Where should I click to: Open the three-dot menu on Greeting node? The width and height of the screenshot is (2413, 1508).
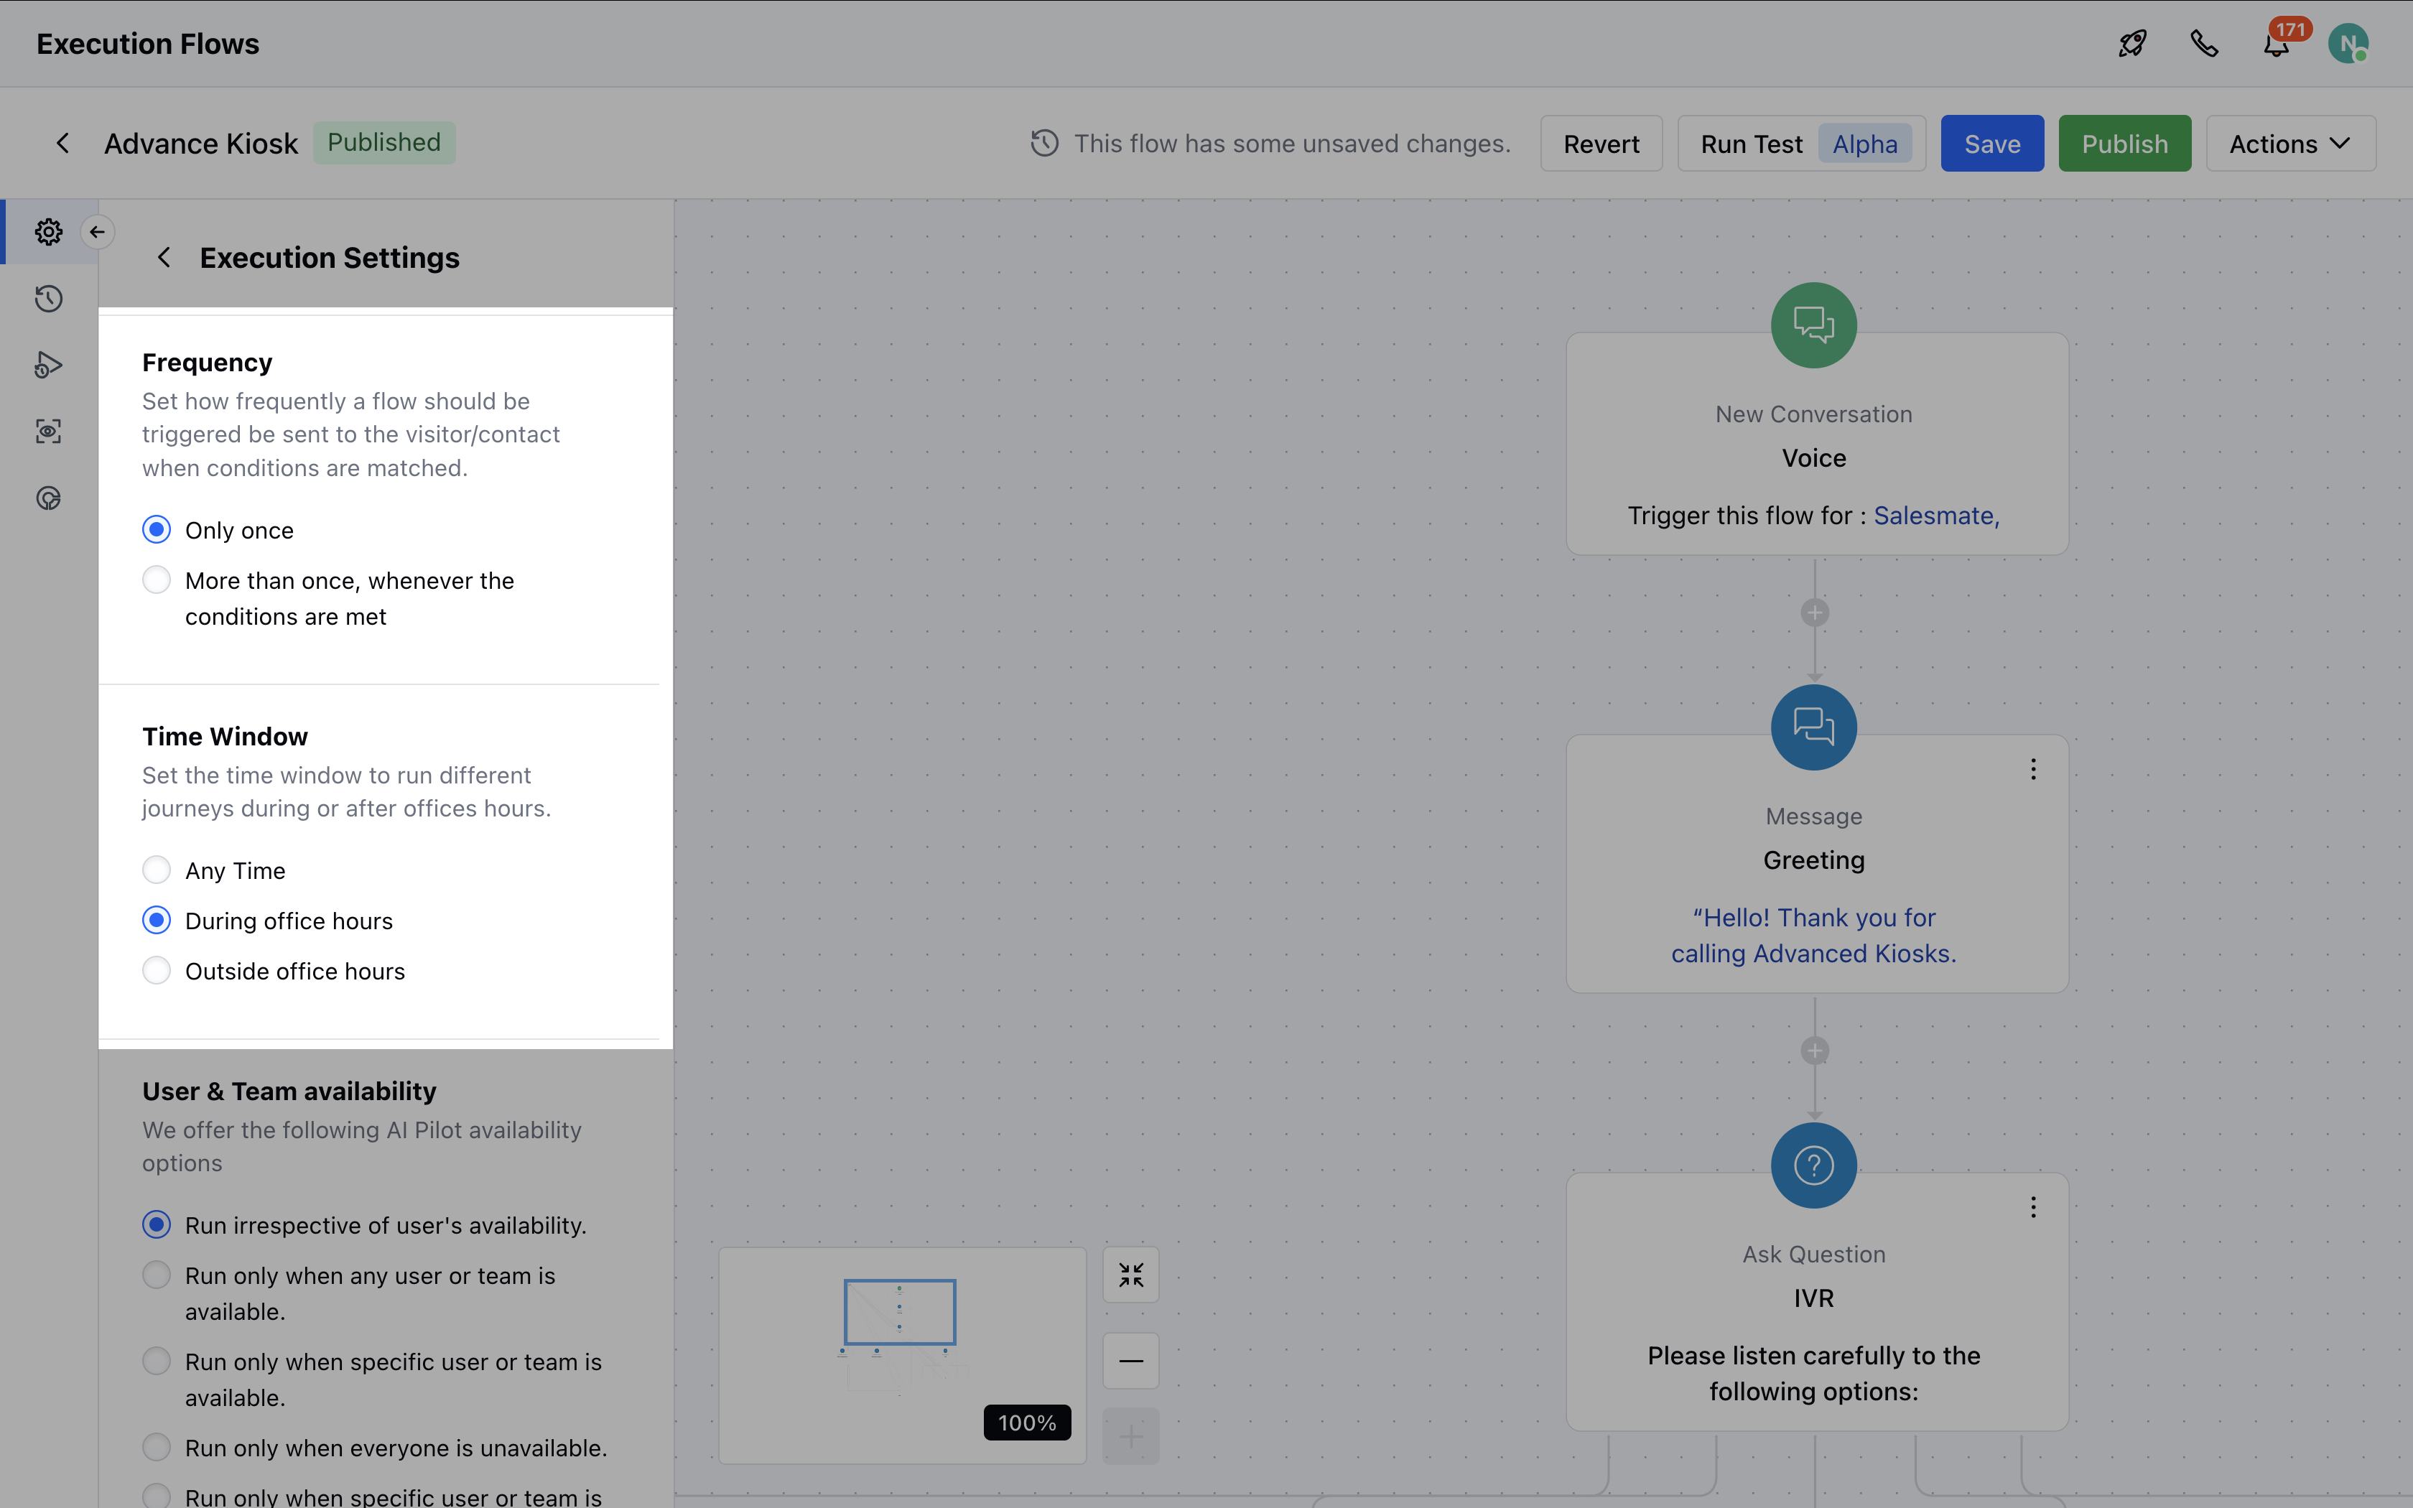(2033, 769)
